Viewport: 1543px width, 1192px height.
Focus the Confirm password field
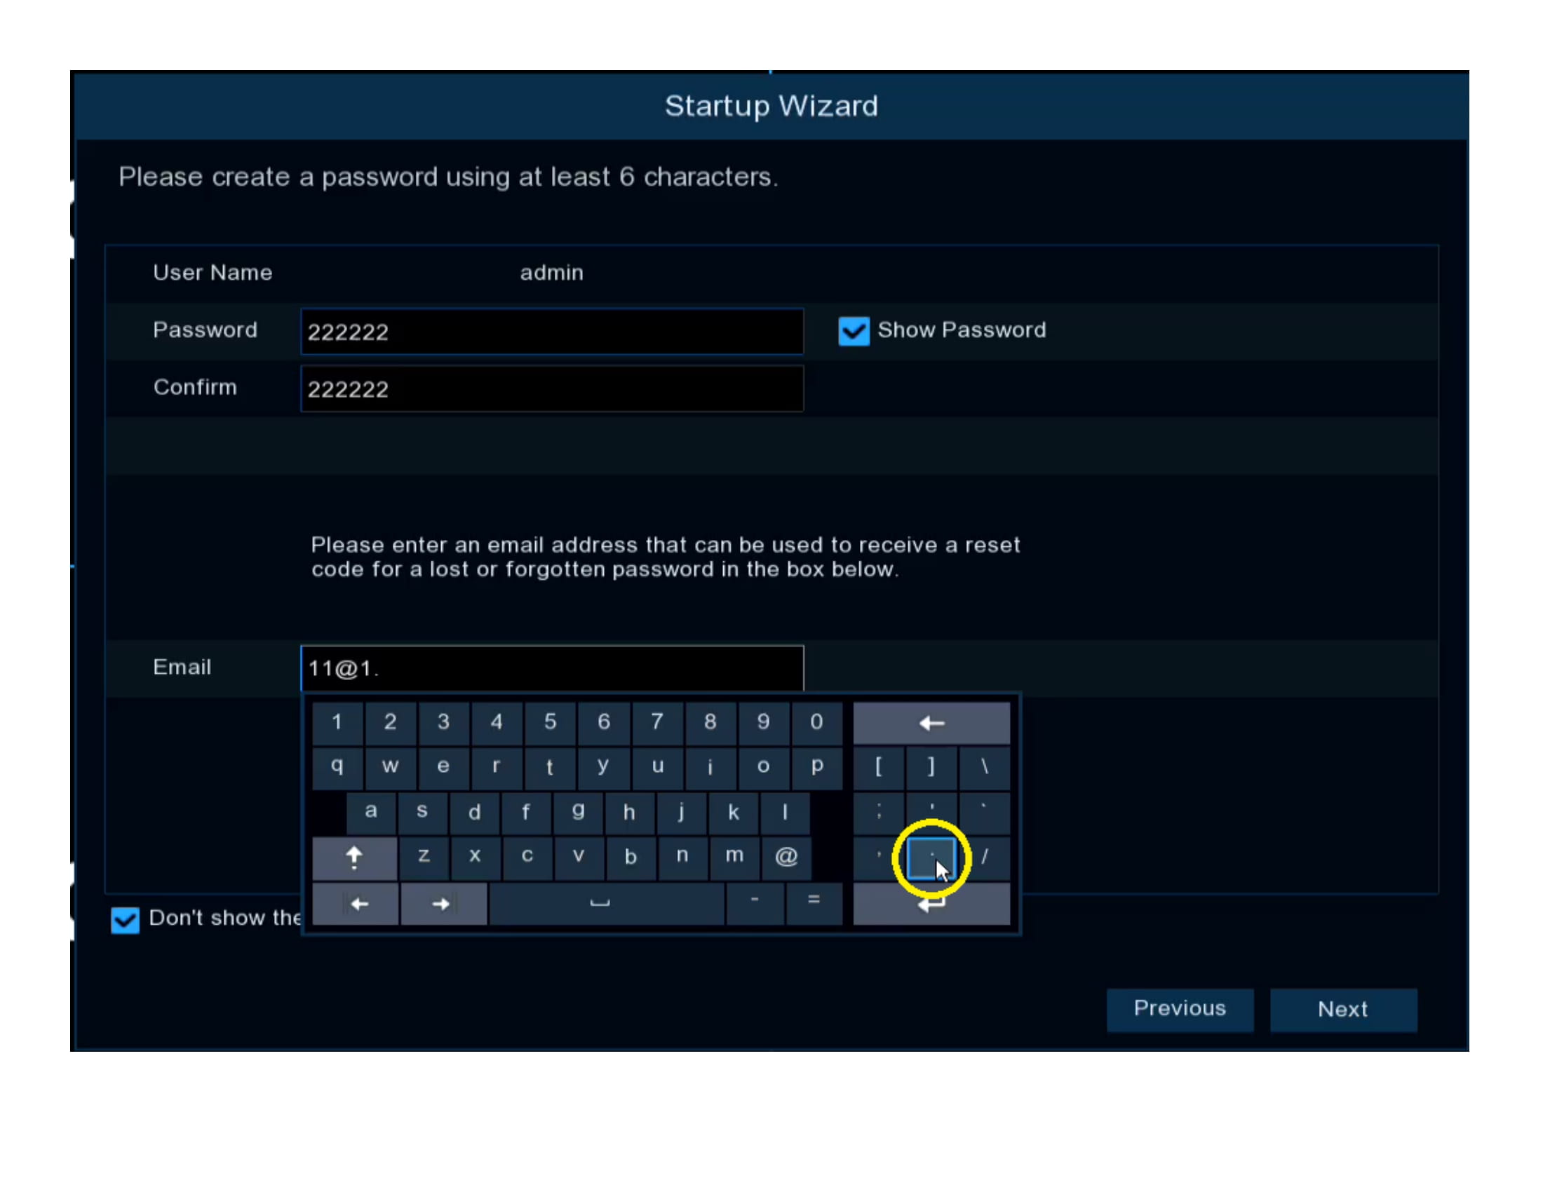(x=552, y=388)
